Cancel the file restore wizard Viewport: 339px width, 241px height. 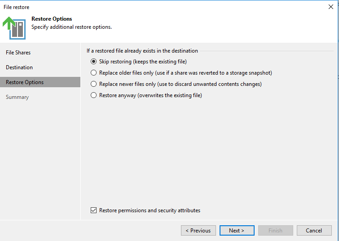[x=314, y=231]
